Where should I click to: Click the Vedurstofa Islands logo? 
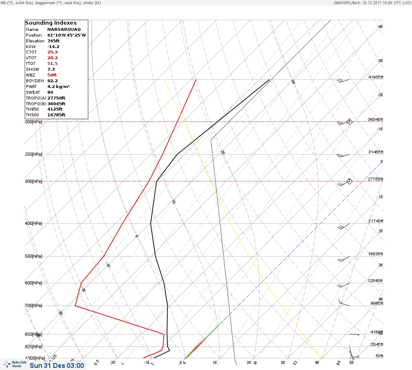click(14, 364)
